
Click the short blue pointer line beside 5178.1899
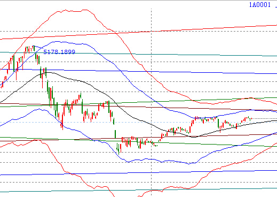(38, 47)
